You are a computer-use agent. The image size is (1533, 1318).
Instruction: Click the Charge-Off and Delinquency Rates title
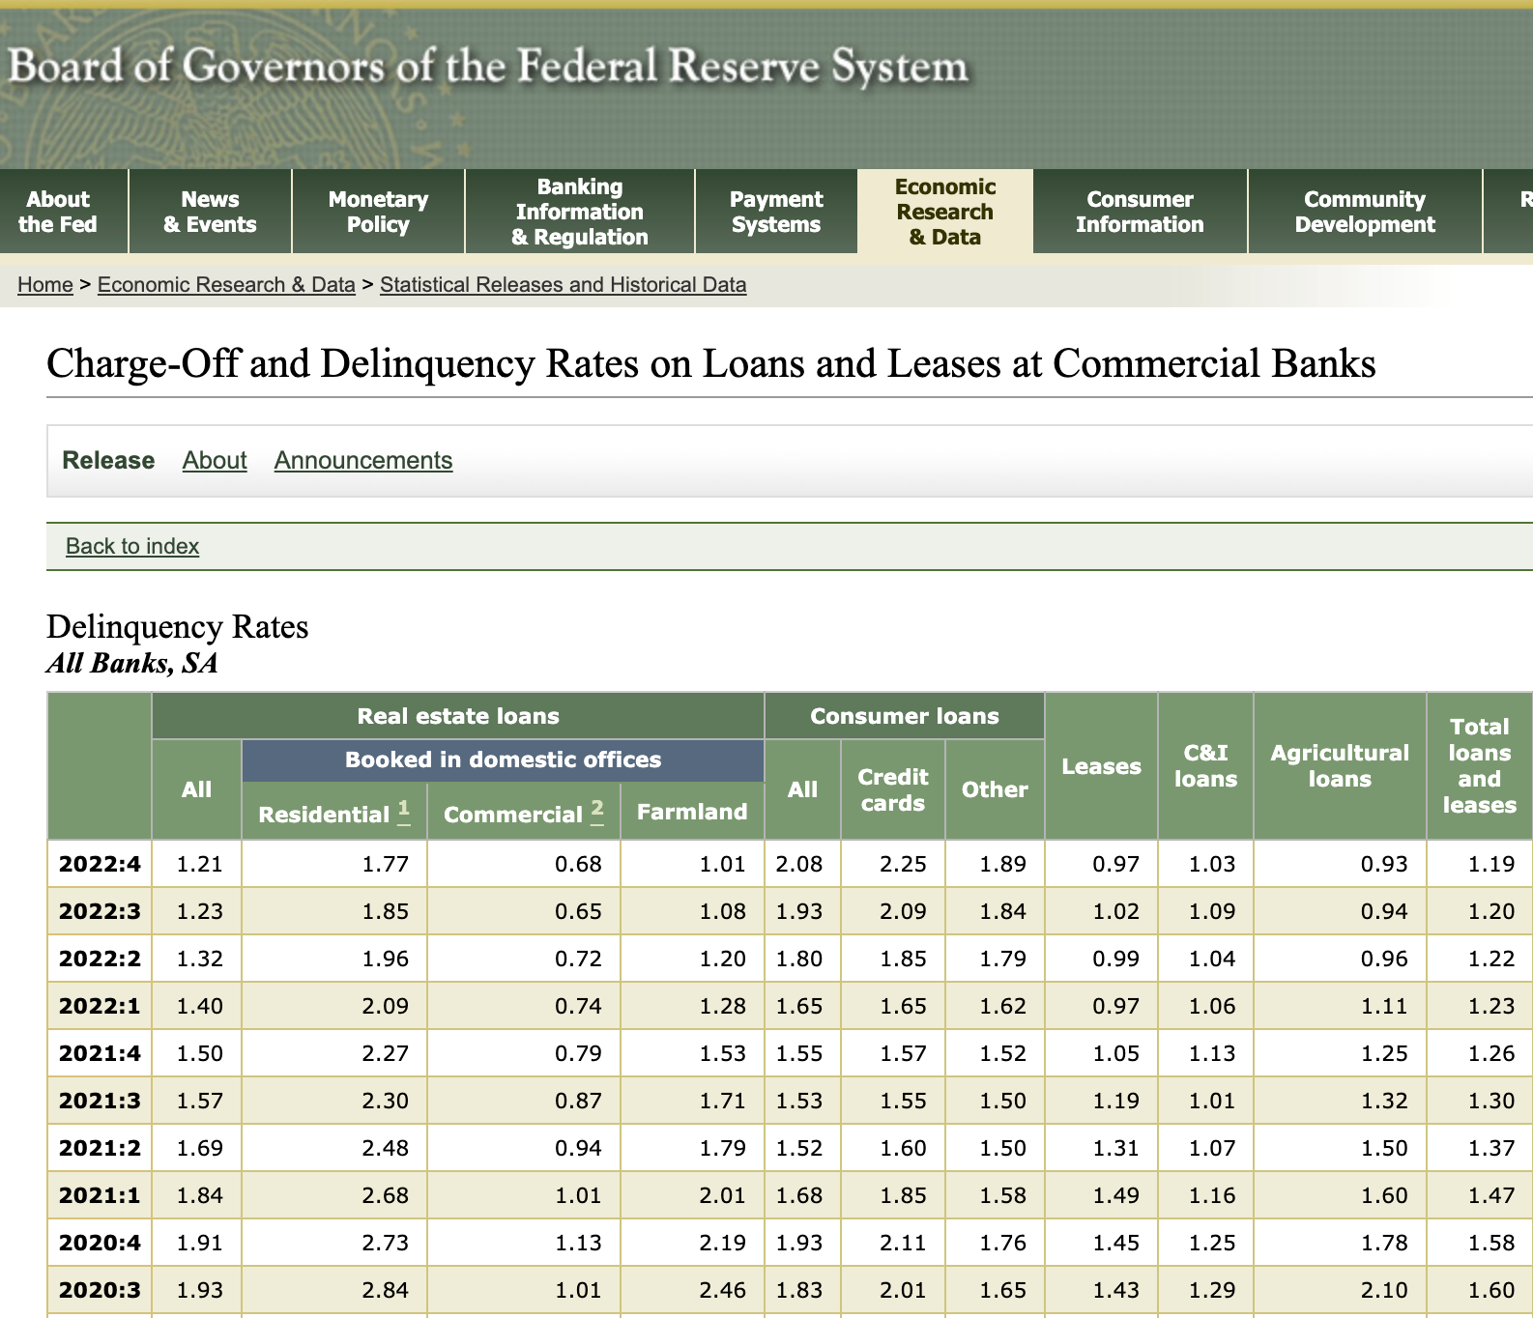point(711,363)
